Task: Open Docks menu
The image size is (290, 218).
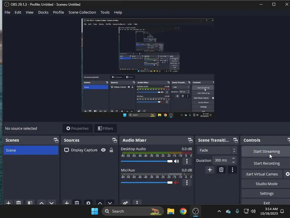Action: (43, 12)
